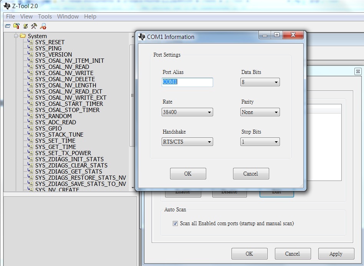
Task: Close the background panel with X box
Action: (x=358, y=72)
